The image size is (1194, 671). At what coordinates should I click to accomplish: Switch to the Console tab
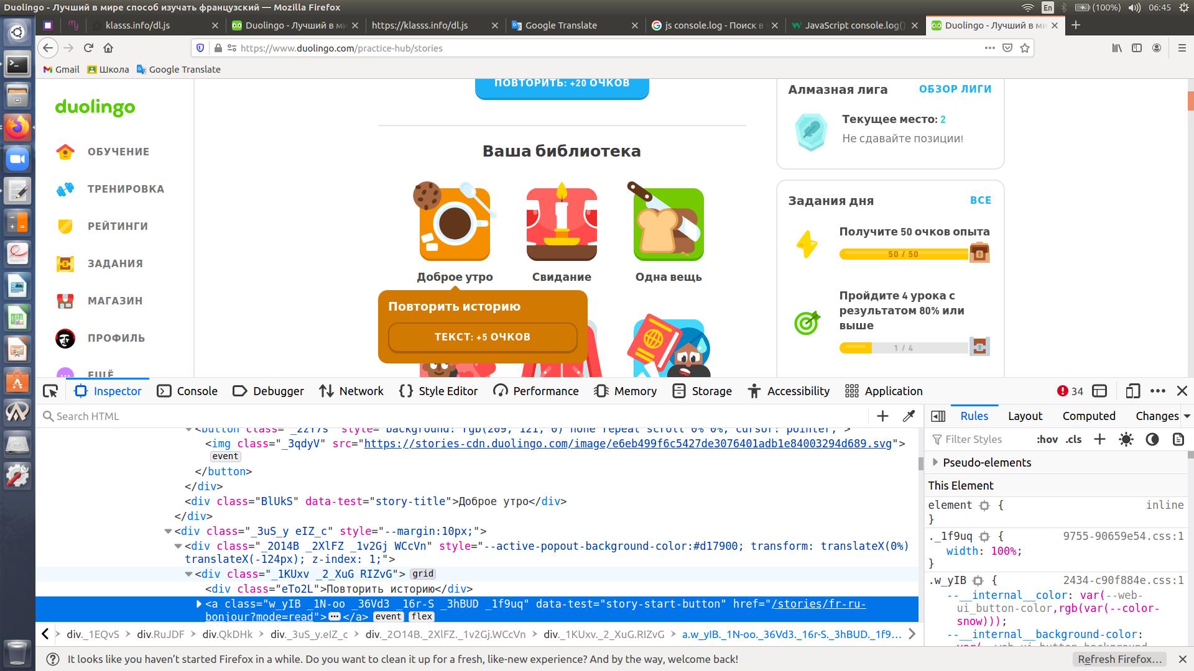[188, 391]
